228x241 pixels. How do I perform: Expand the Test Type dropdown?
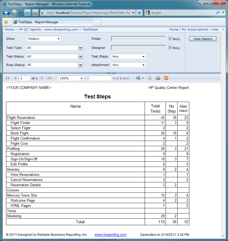pos(80,48)
